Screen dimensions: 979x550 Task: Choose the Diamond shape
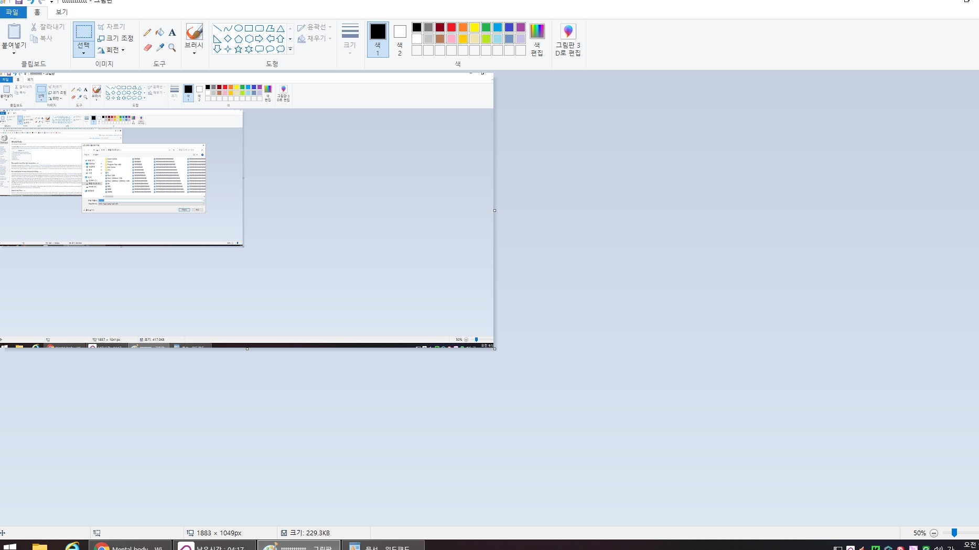click(228, 39)
